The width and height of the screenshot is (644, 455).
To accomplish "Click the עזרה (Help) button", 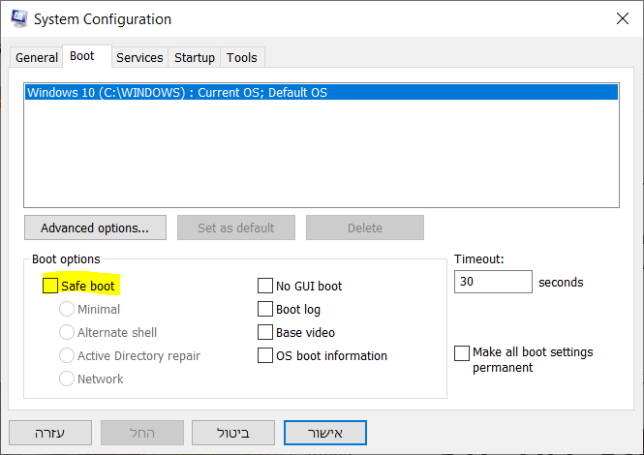I will (x=50, y=432).
